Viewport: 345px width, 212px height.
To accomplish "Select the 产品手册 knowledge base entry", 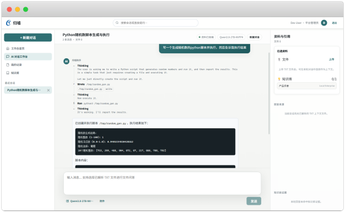I will pyautogui.click(x=307, y=86).
